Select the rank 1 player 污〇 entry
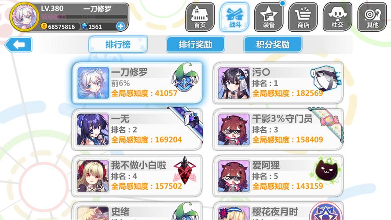Screen dimensions: 391x220 point(278,83)
